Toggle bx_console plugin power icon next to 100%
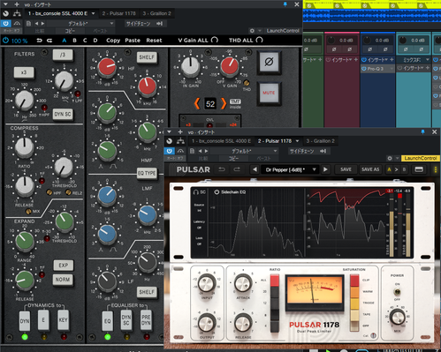This screenshot has width=441, height=352. coord(5,41)
